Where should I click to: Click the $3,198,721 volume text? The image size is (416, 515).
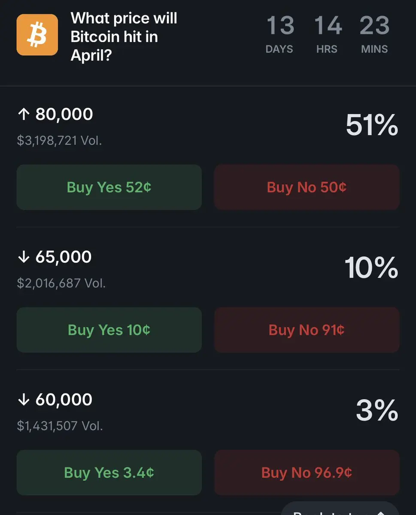59,140
